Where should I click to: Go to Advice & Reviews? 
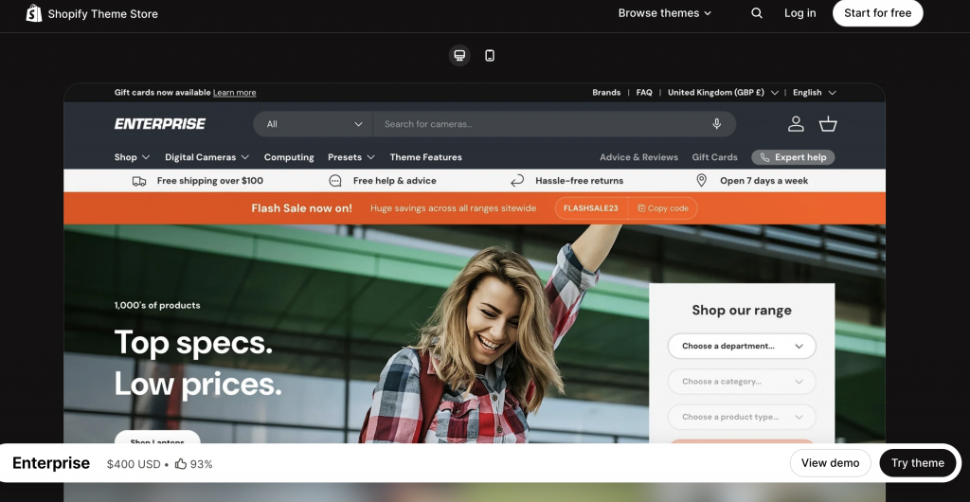pos(638,157)
